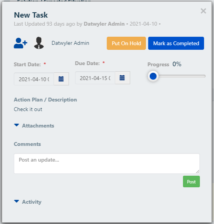Click the 'Check it out' description text
The image size is (214, 224).
point(28,109)
